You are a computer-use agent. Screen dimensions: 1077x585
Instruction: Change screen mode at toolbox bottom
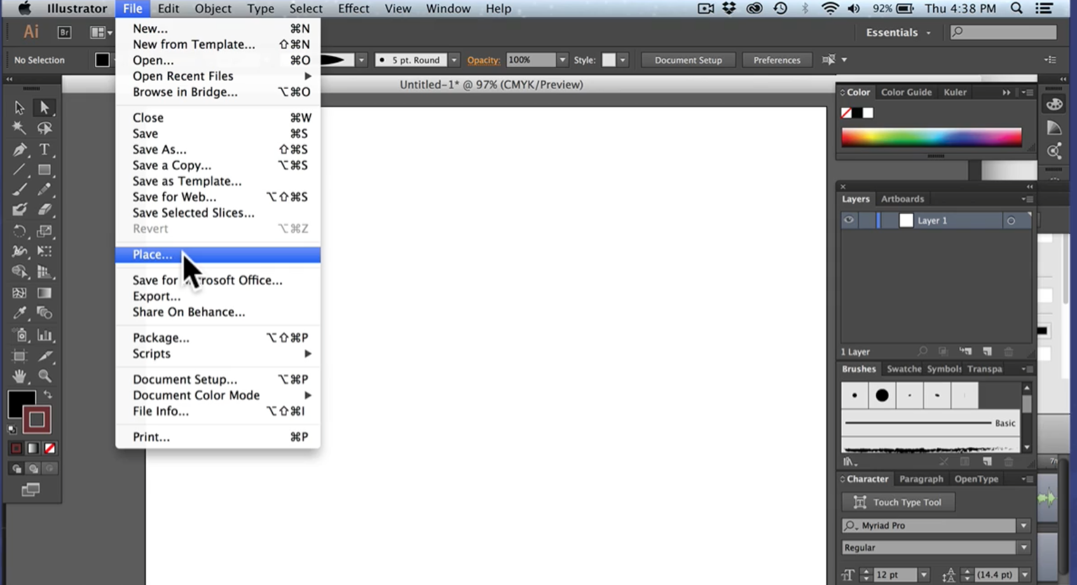point(31,490)
